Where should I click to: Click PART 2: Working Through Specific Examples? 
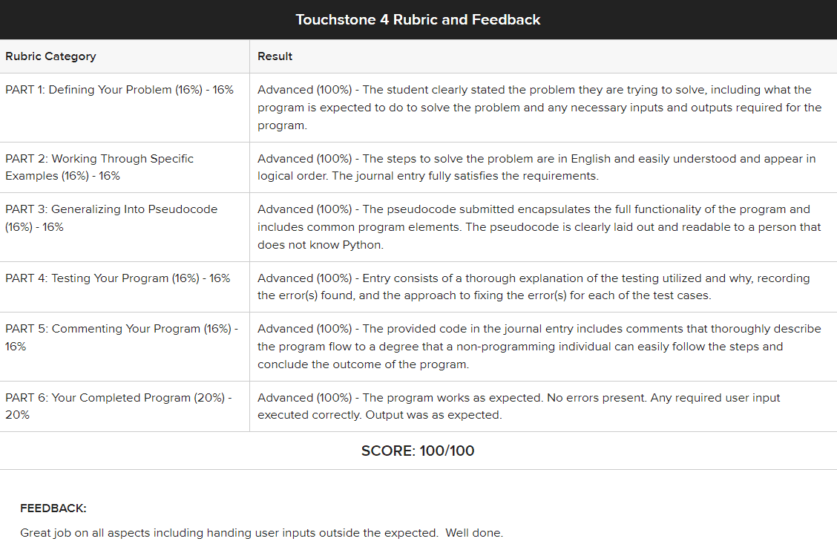[x=99, y=167]
